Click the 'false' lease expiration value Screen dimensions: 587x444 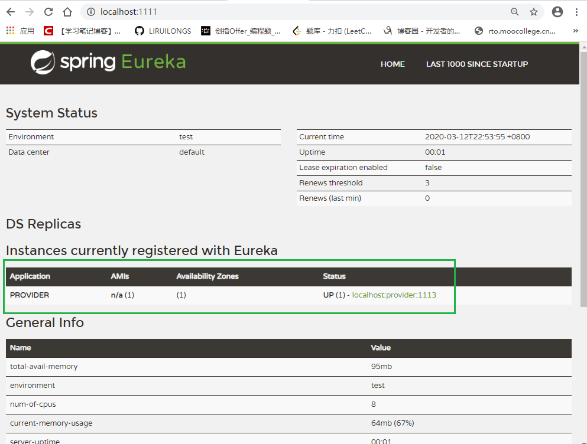tap(433, 168)
